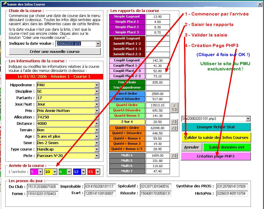Click the Saisie données evt button
Screen dimensions: 264x209
pyautogui.click(x=227, y=147)
